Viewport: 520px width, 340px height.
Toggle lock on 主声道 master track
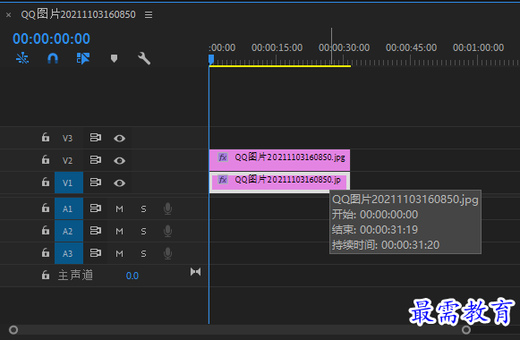tap(46, 275)
